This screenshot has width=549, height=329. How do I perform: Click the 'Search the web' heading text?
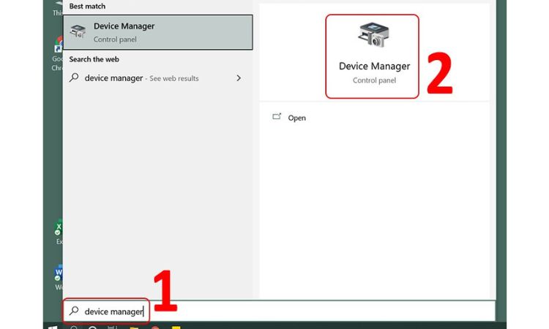click(x=94, y=59)
